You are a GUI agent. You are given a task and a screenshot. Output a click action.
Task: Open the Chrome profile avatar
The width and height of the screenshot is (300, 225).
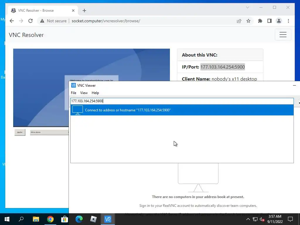(x=279, y=21)
